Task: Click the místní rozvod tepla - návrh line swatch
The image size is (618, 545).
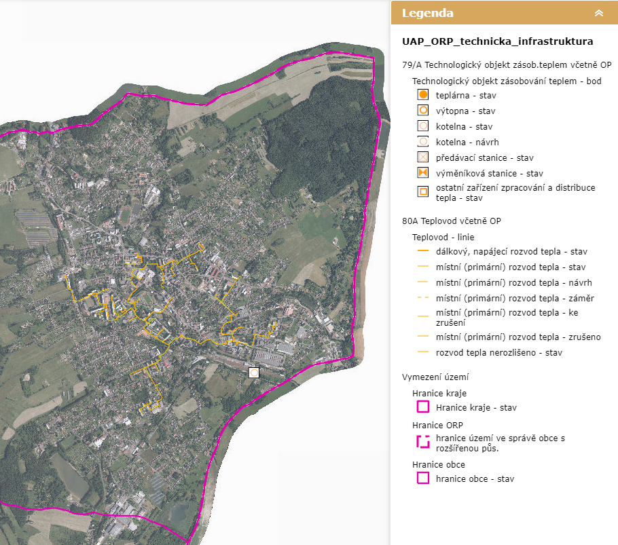Action: (x=423, y=282)
